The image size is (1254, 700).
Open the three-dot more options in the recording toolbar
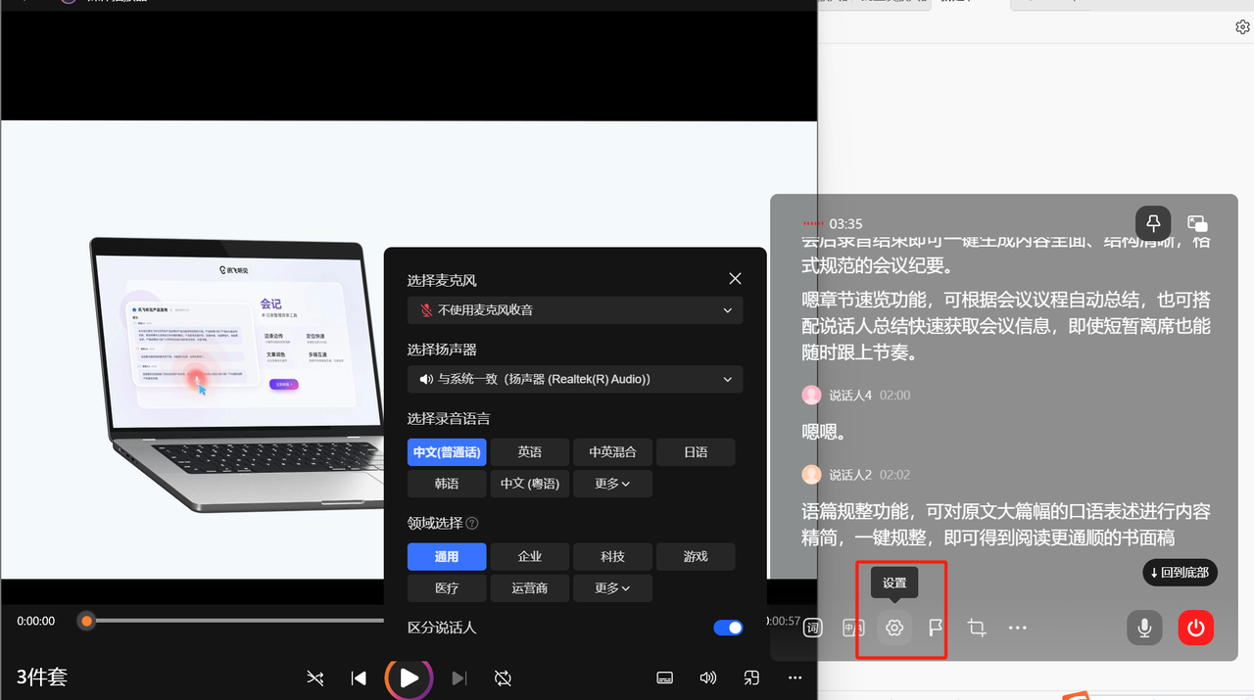(x=1018, y=628)
